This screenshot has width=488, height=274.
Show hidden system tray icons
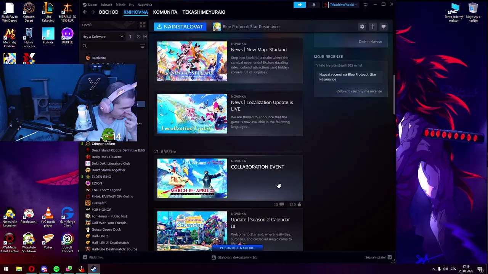point(433,269)
